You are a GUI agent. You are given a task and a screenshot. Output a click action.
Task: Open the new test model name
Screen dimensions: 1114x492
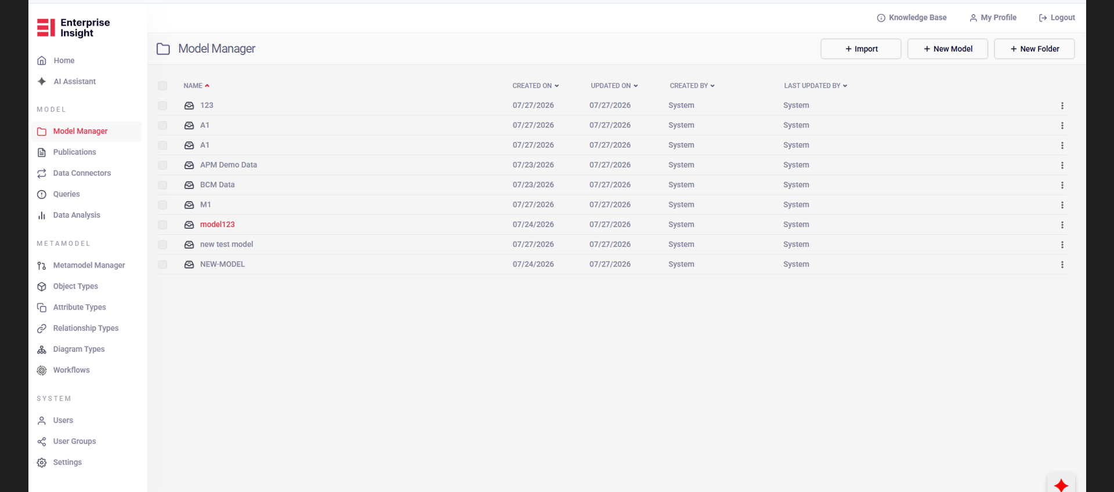click(226, 245)
